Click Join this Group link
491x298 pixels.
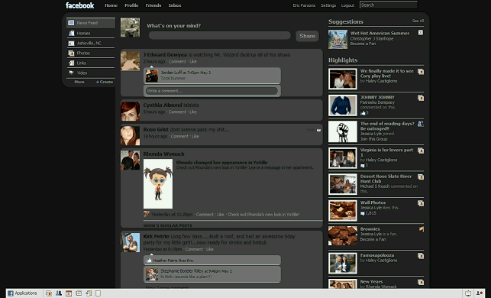tap(373, 139)
